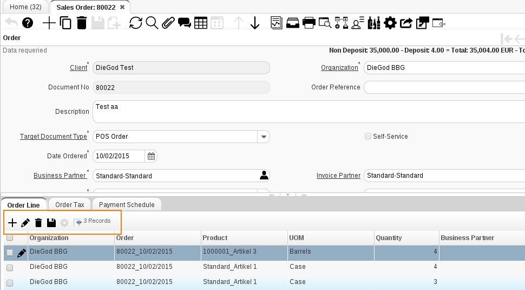The width and height of the screenshot is (525, 290).
Task: Check the box for 1000001_Artikel 3 row
Action: click(10, 253)
